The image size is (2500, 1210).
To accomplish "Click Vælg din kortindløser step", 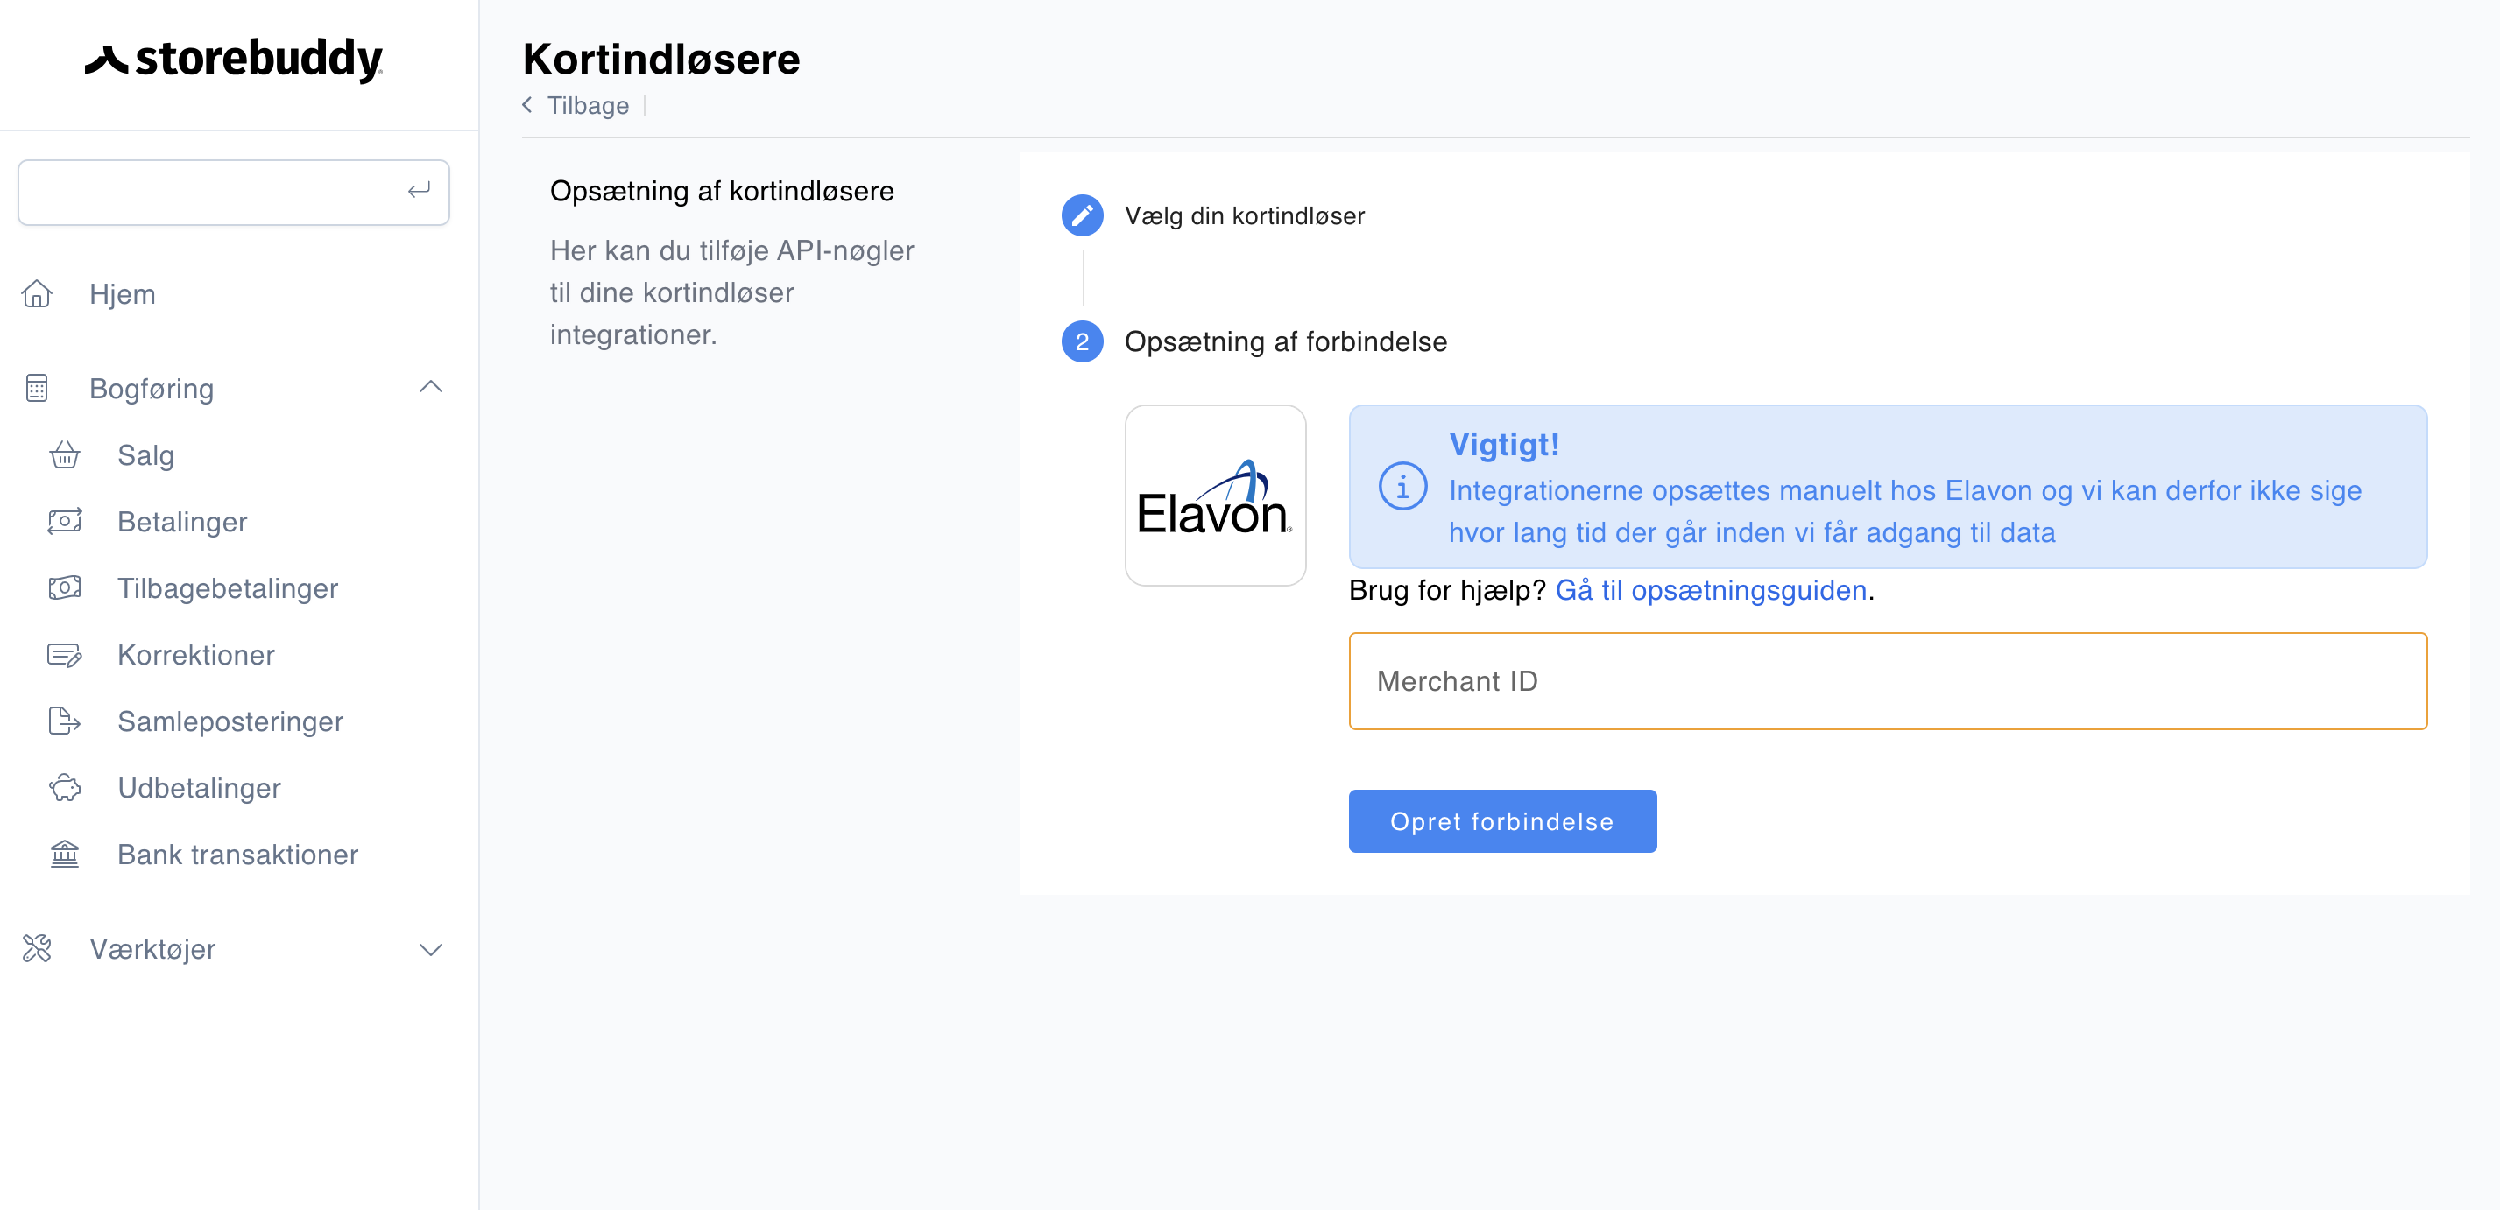I will pos(1244,215).
